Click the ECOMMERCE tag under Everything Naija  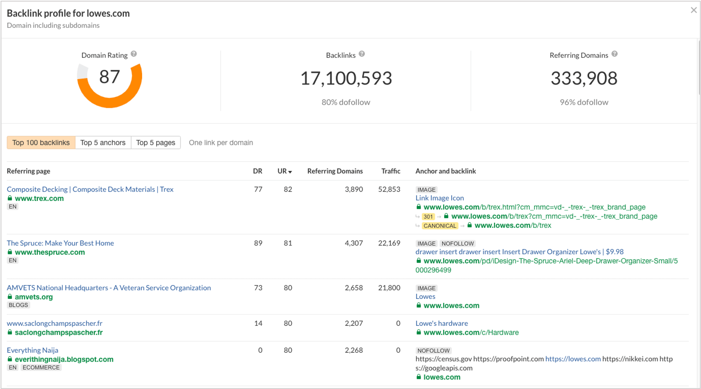41,368
